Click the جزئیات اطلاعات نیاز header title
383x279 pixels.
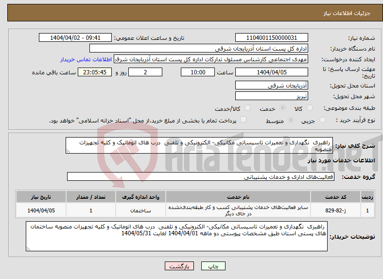[x=347, y=13]
